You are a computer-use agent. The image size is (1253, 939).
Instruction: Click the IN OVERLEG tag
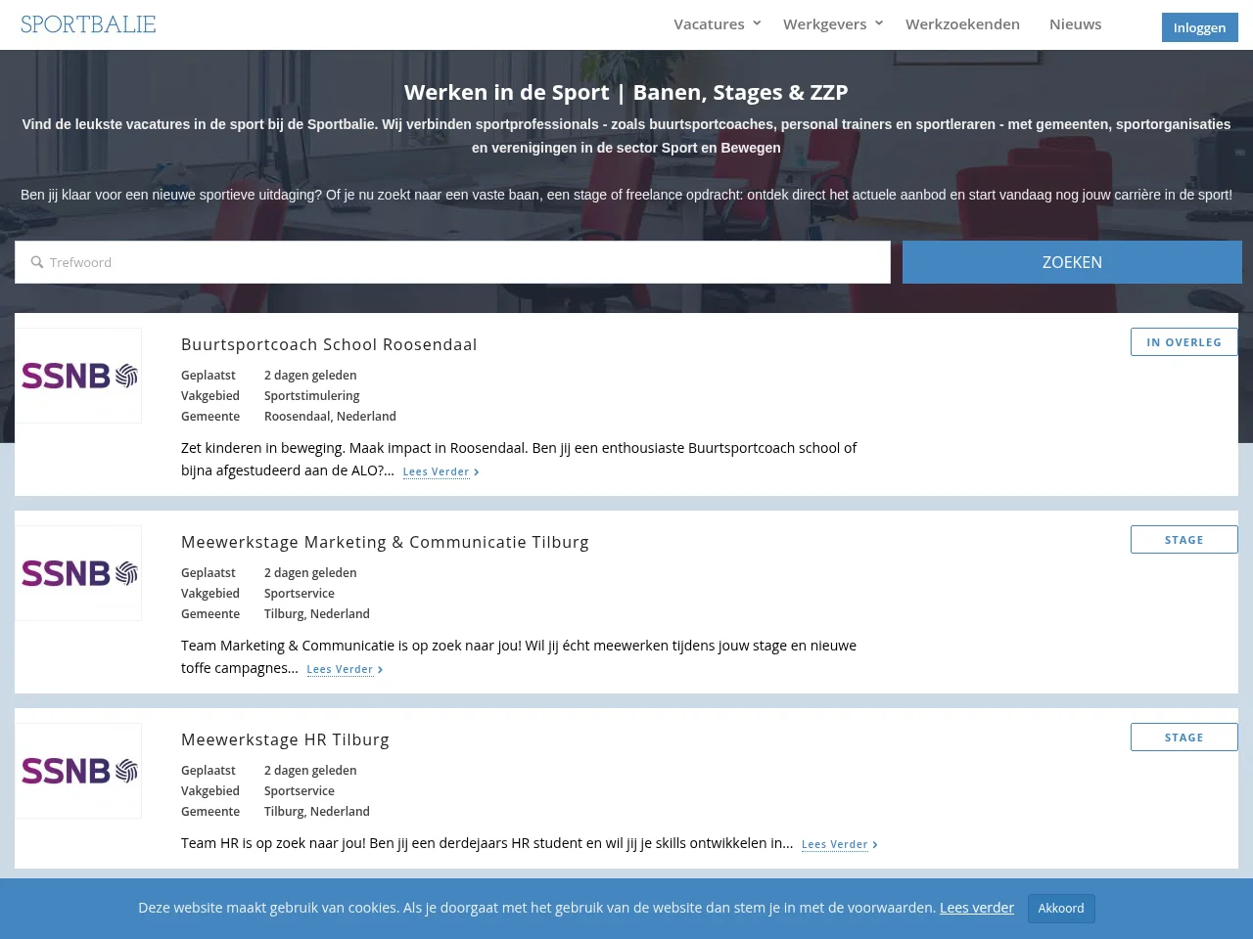[1183, 342]
